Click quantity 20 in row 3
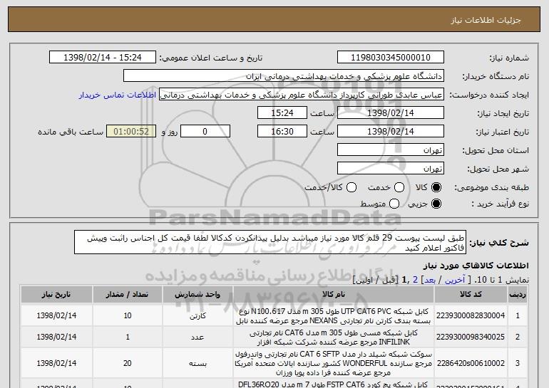 pos(127,363)
